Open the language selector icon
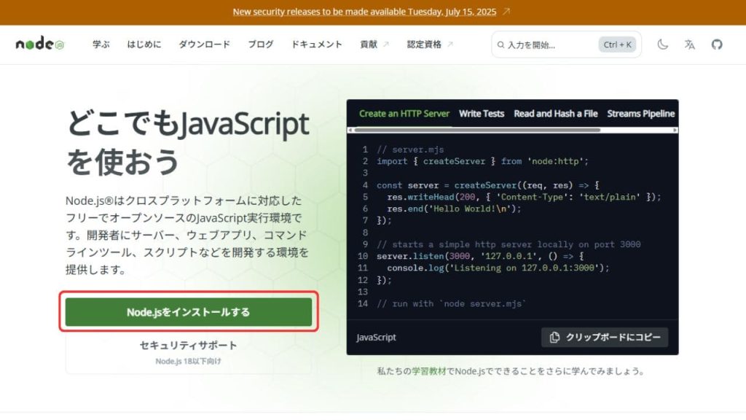Viewport: 746px width, 420px height. click(689, 44)
